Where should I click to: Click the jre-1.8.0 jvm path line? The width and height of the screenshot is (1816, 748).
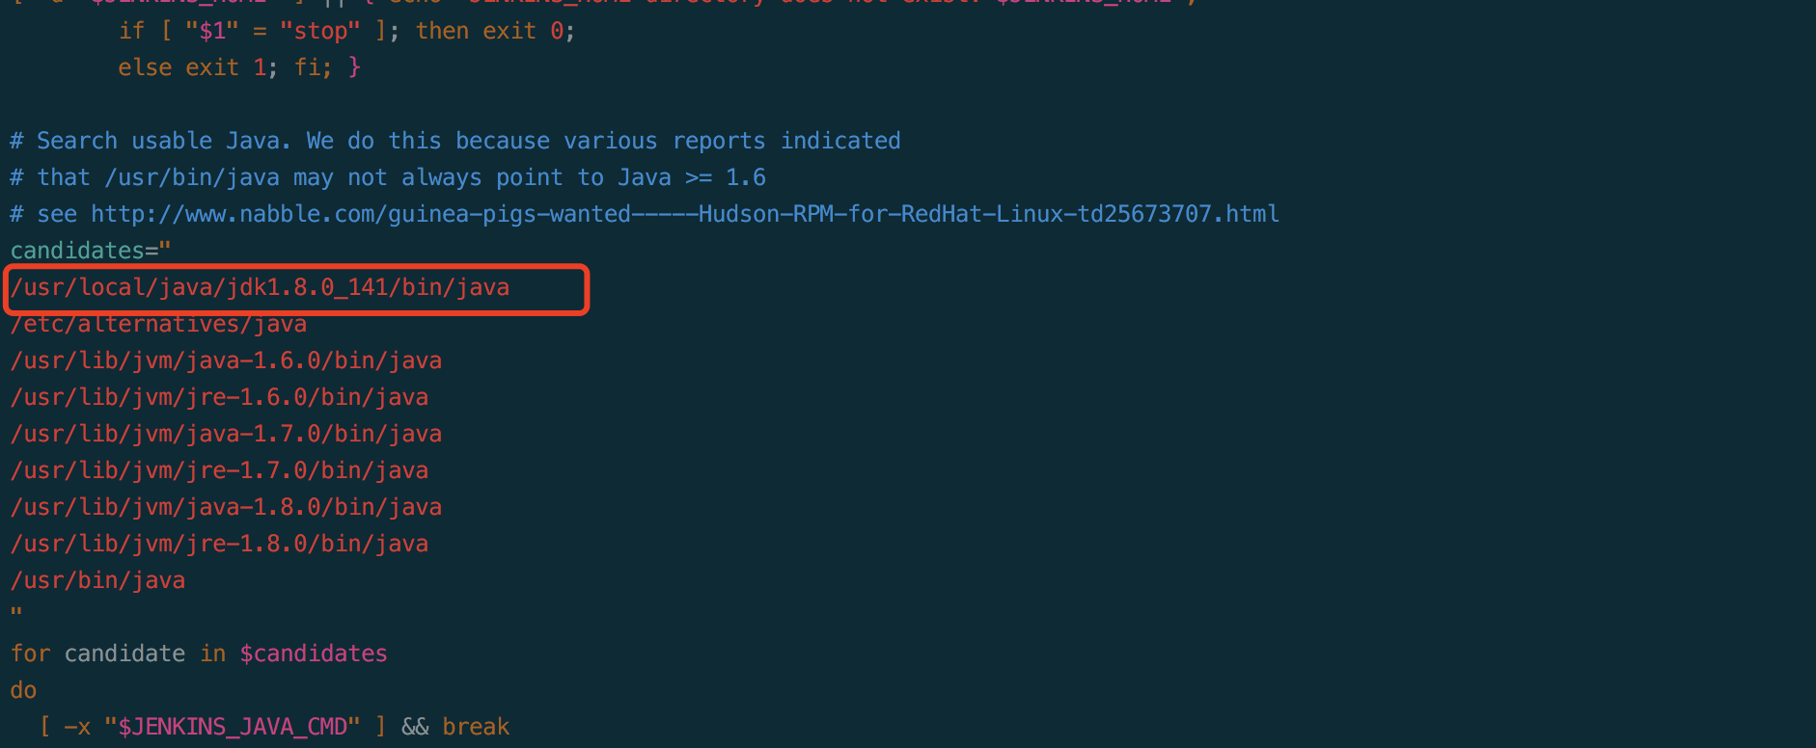click(x=219, y=544)
